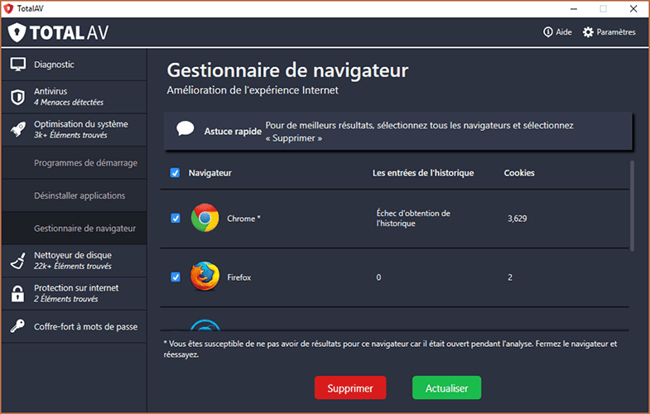Click the key icon for password vault
Viewport: 650px width, 414px height.
[x=18, y=326]
